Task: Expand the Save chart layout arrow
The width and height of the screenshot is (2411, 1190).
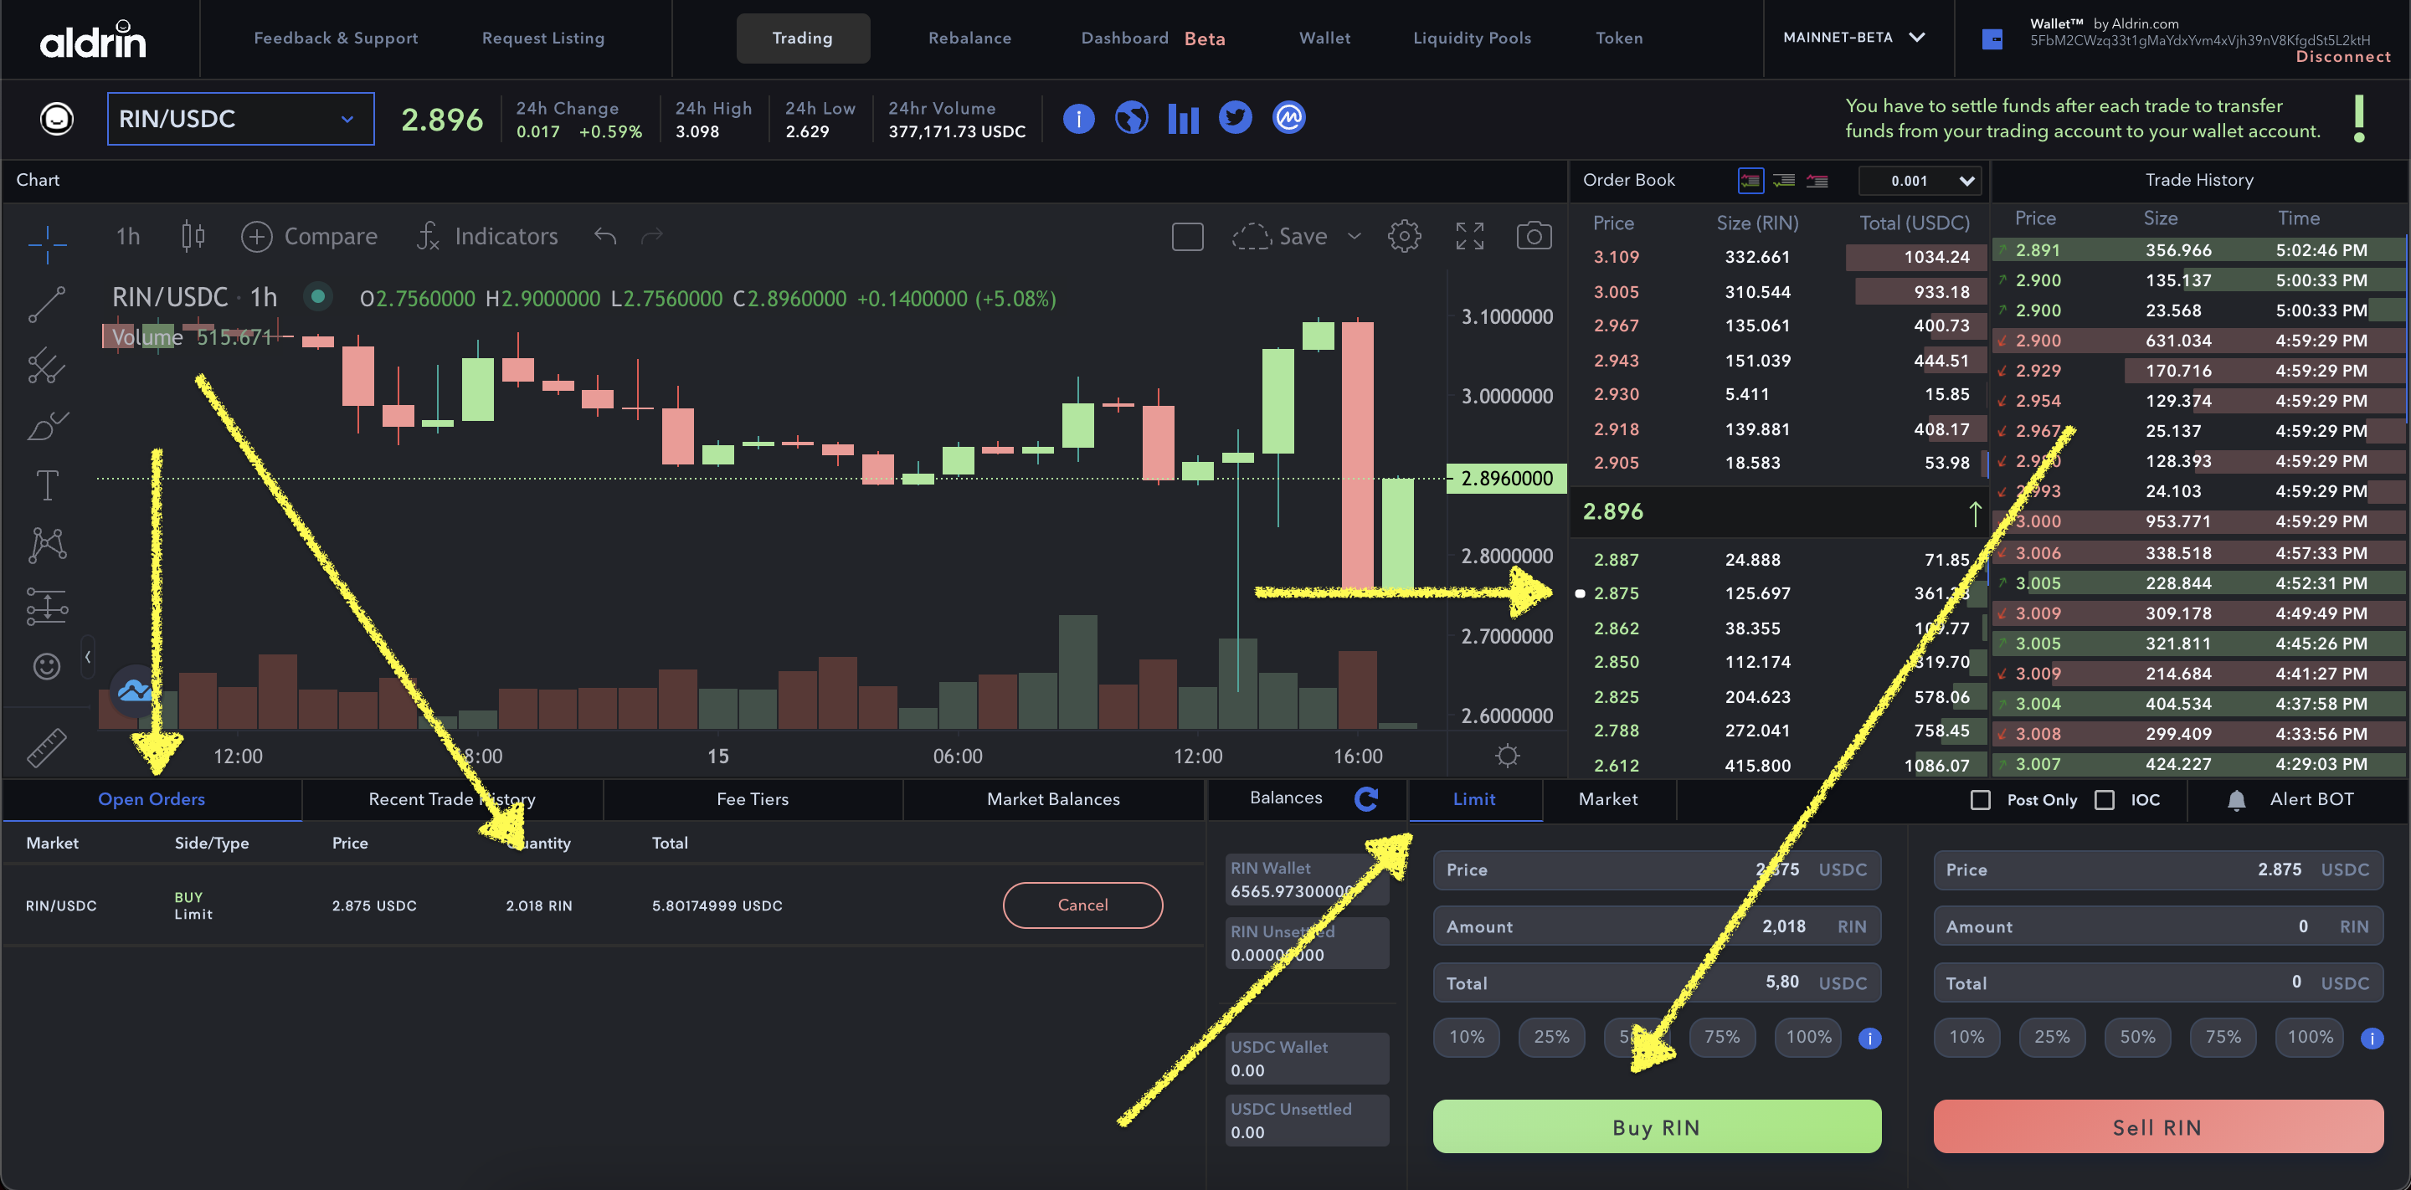Action: pyautogui.click(x=1354, y=237)
